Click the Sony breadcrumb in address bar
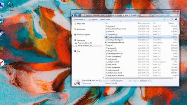Image resolution: width=187 pixels, height=105 pixels. click(x=126, y=15)
